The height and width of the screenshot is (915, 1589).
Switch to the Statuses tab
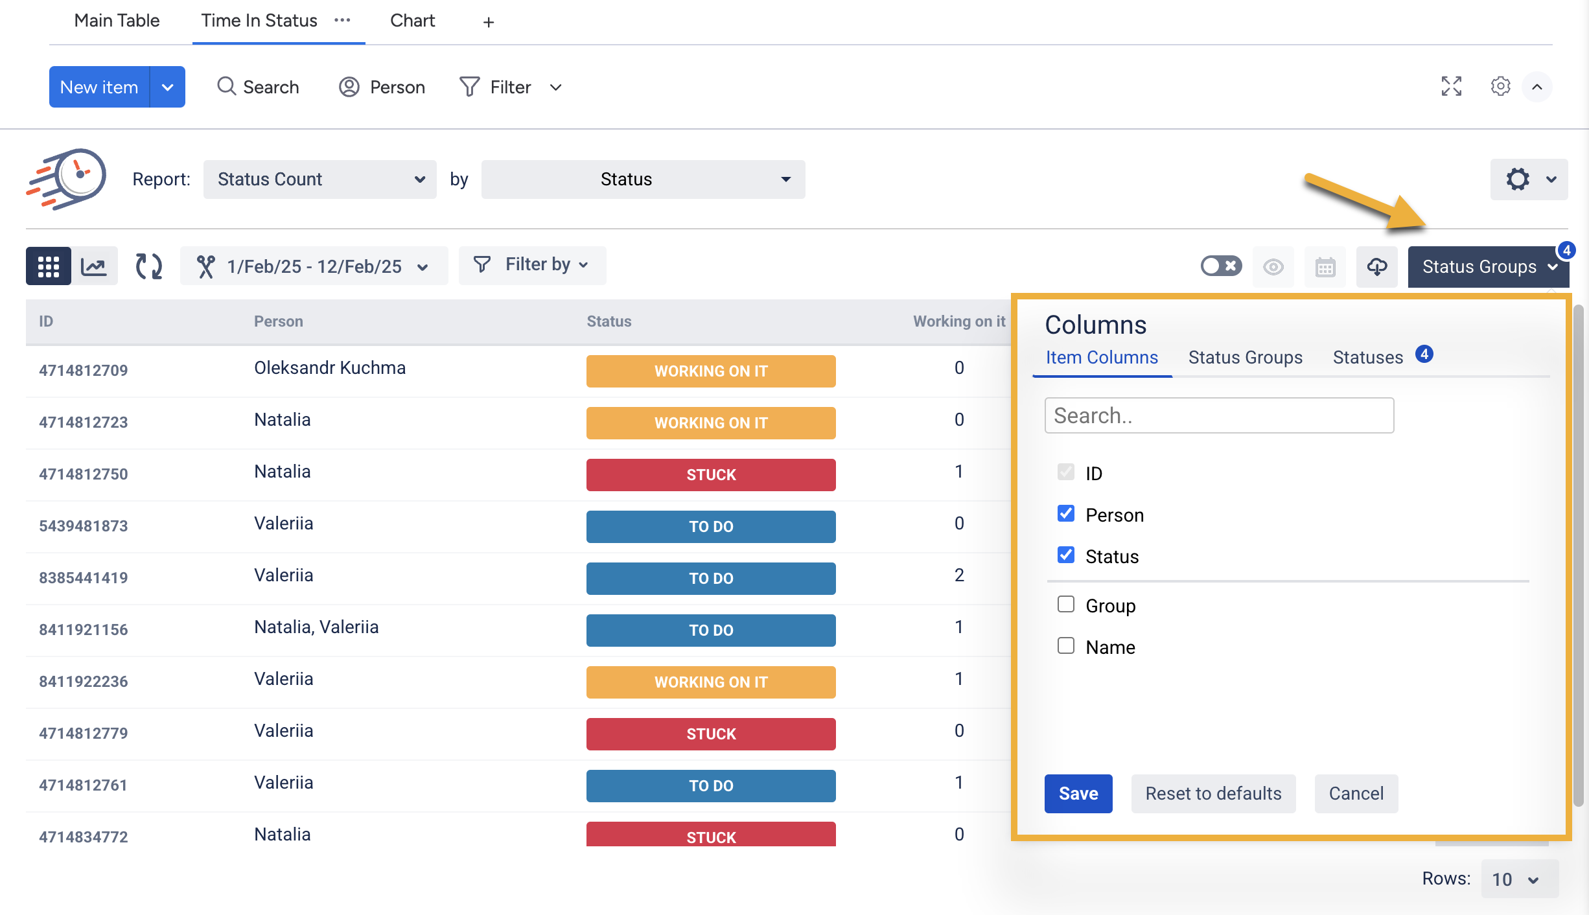pos(1367,357)
